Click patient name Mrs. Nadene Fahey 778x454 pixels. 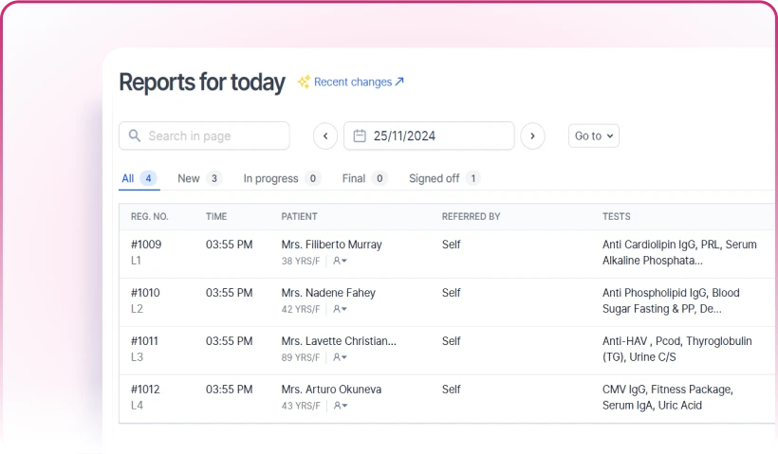pyautogui.click(x=328, y=293)
